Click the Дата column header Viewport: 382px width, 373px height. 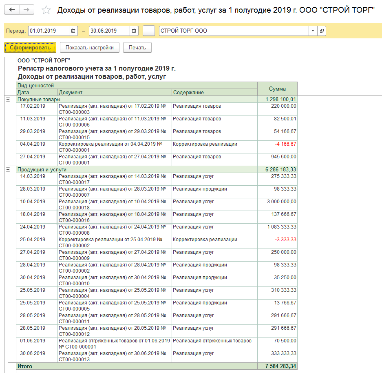[37, 92]
